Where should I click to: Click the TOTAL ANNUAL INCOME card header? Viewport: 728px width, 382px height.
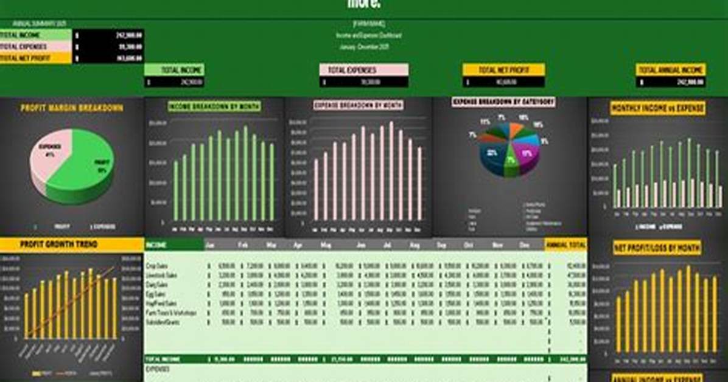tap(670, 70)
